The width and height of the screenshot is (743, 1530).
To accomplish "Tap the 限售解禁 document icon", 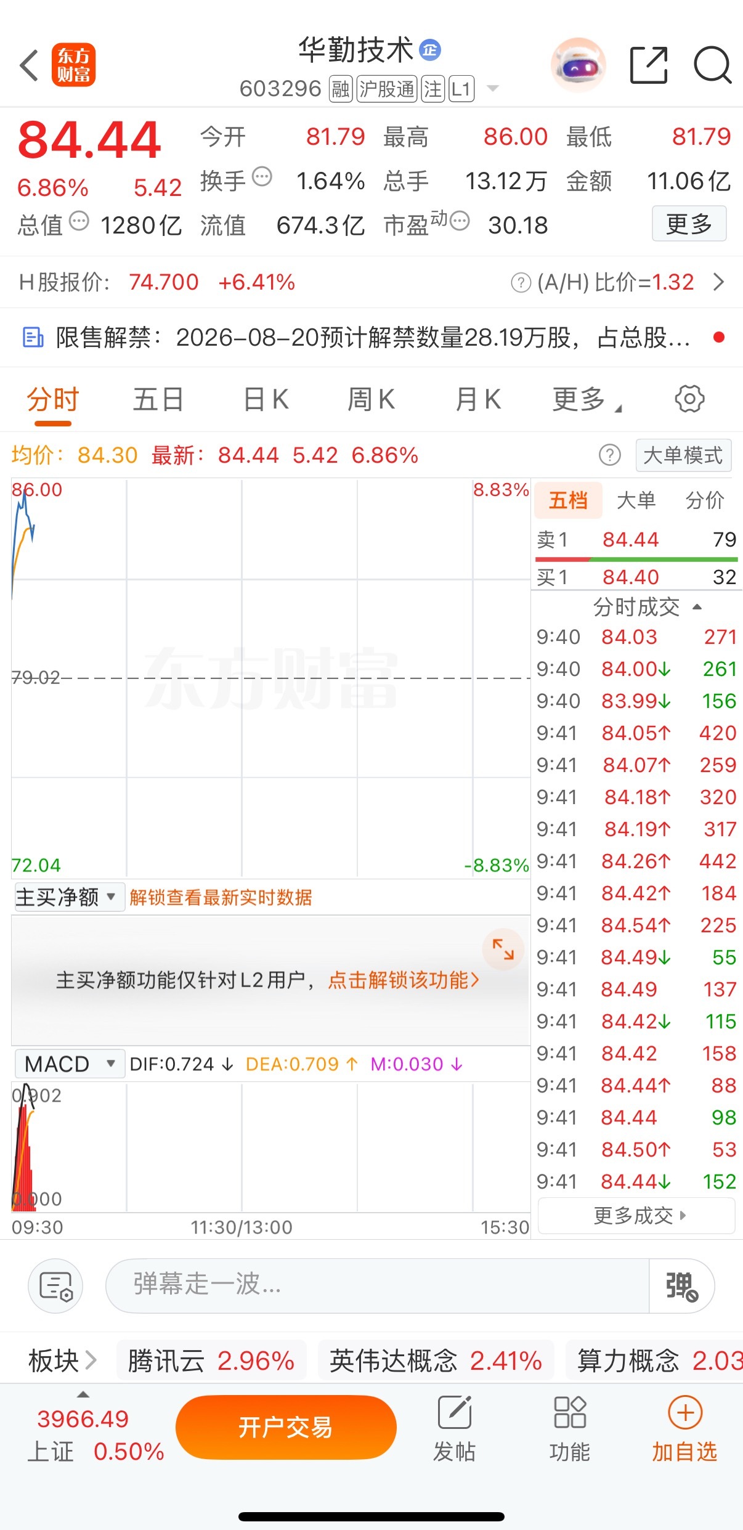I will click(x=33, y=338).
